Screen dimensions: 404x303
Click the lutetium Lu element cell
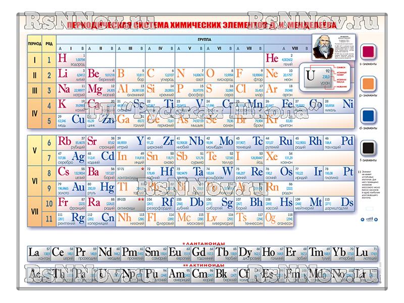[x=367, y=254]
